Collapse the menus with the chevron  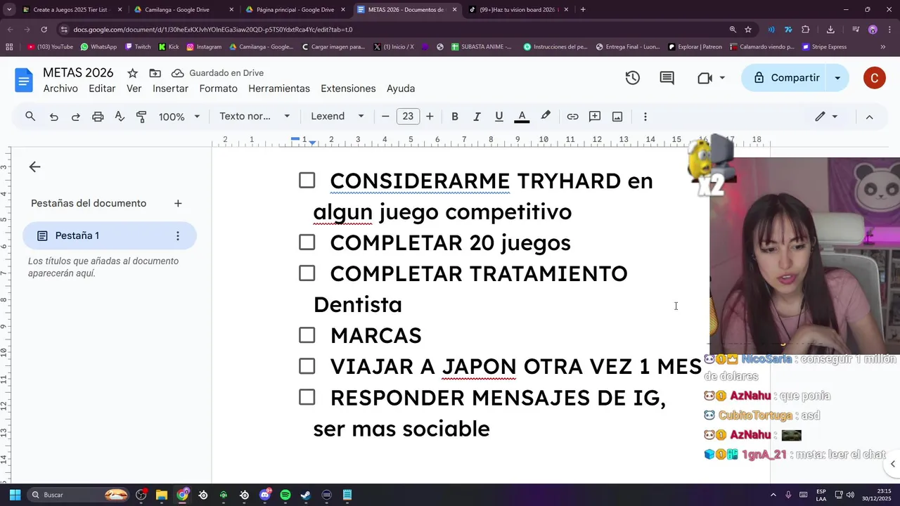(x=869, y=117)
